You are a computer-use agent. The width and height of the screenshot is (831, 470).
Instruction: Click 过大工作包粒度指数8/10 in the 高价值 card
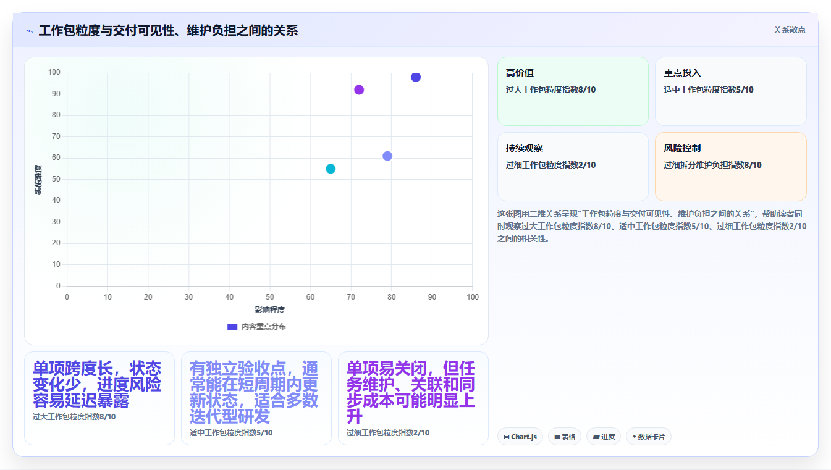550,90
